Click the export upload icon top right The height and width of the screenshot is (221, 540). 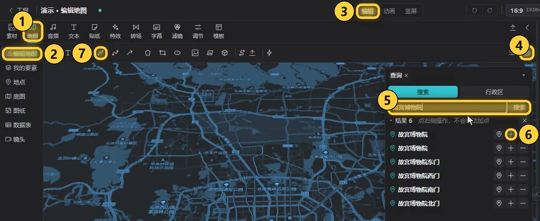513,28
